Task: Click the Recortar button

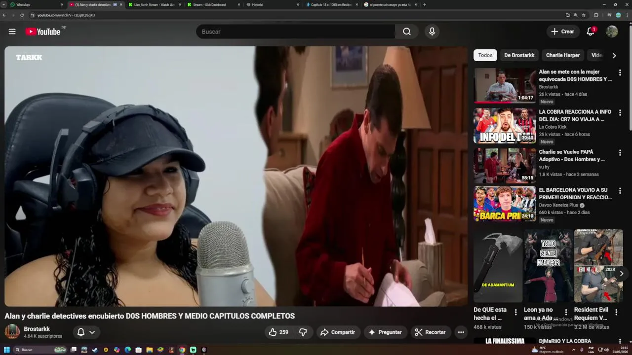Action: coord(431,332)
